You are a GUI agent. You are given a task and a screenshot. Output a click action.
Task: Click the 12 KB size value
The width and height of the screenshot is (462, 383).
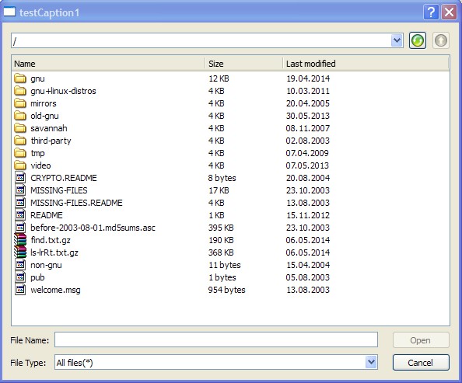pos(219,78)
